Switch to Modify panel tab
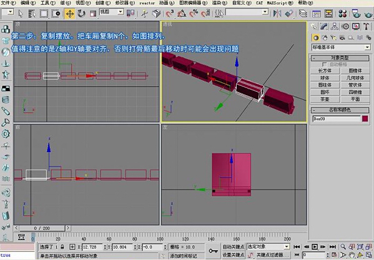Image resolution: width=374 pixels, height=260 pixels. click(324, 26)
